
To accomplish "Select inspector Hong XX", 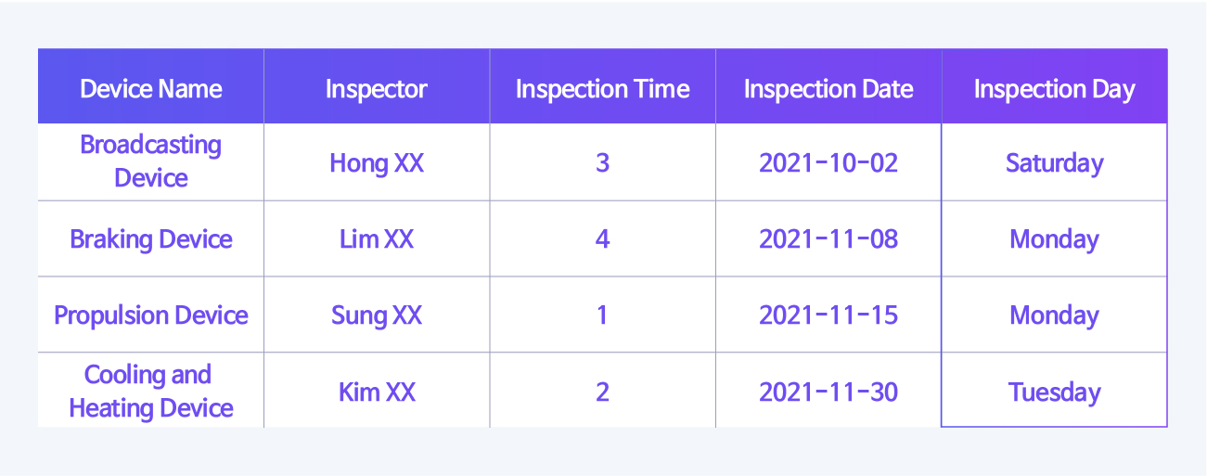I will point(377,162).
